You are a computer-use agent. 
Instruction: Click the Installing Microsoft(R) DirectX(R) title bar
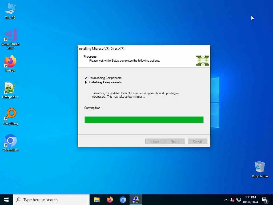pyautogui.click(x=144, y=49)
